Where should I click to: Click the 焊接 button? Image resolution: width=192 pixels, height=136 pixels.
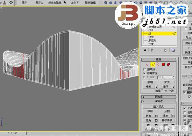[x=165, y=116]
